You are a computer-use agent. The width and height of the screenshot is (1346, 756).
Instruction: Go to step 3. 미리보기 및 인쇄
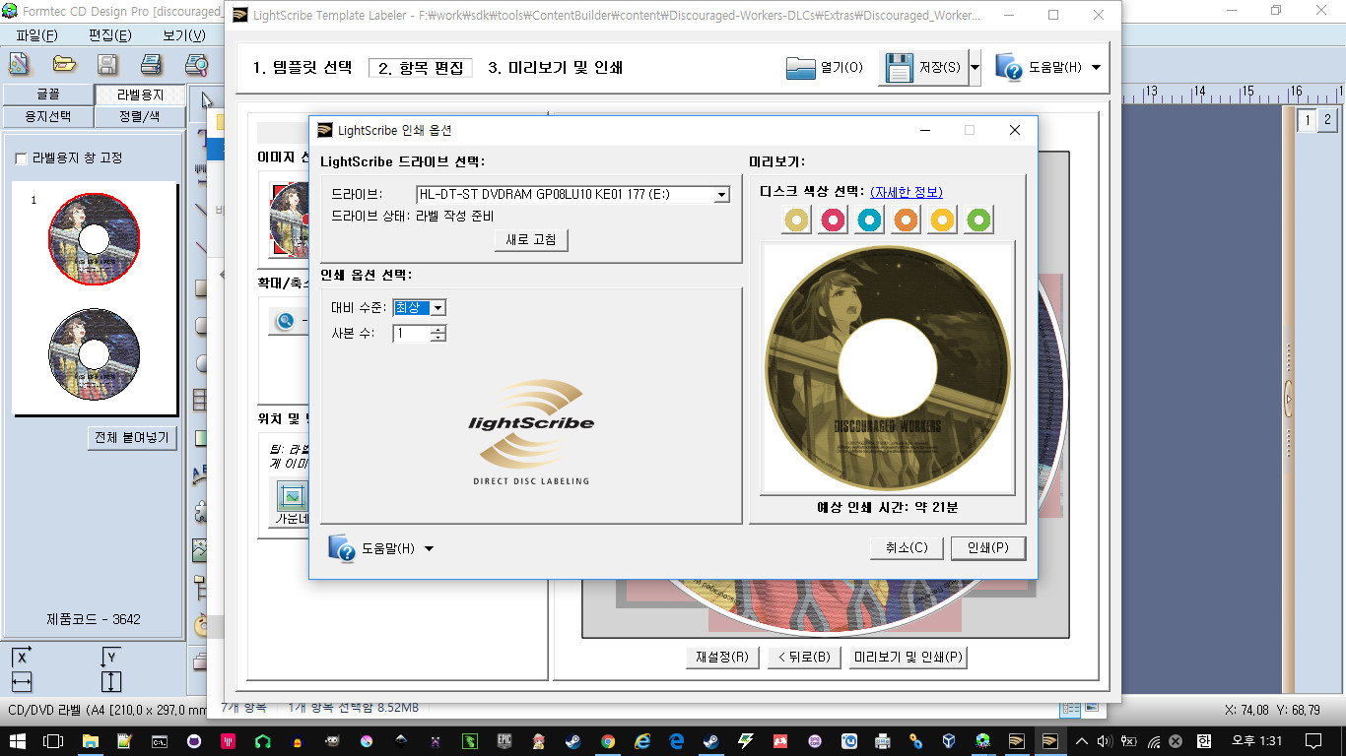pos(556,68)
